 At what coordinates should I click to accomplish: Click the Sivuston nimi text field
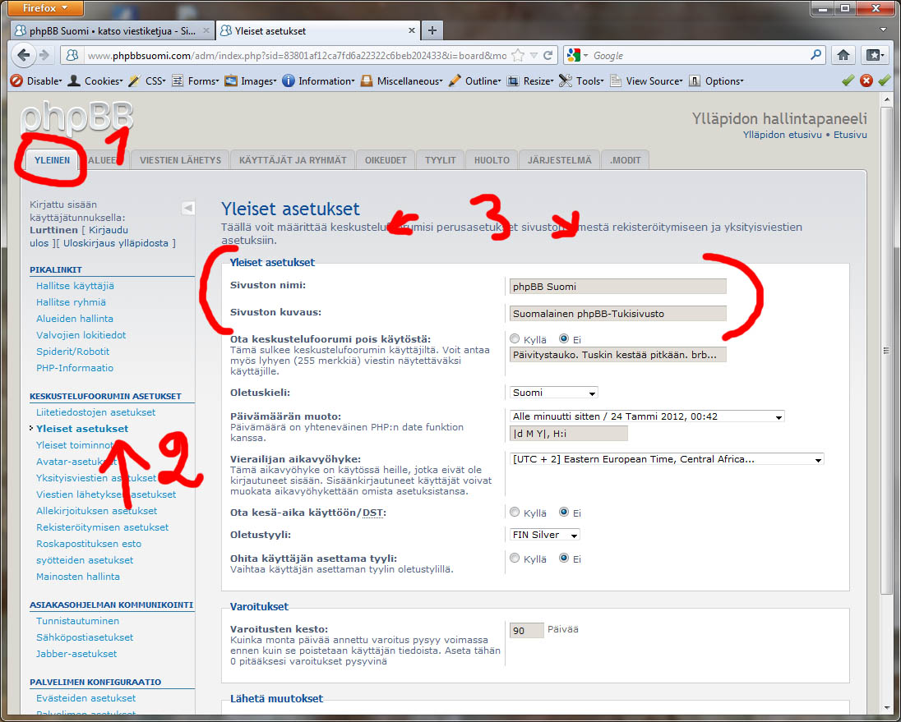point(617,287)
